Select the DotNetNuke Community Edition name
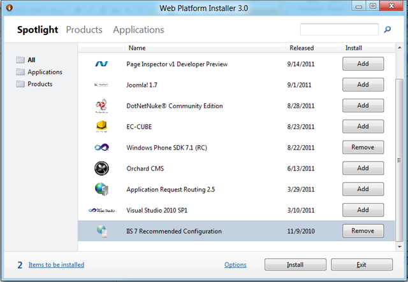 (x=175, y=106)
